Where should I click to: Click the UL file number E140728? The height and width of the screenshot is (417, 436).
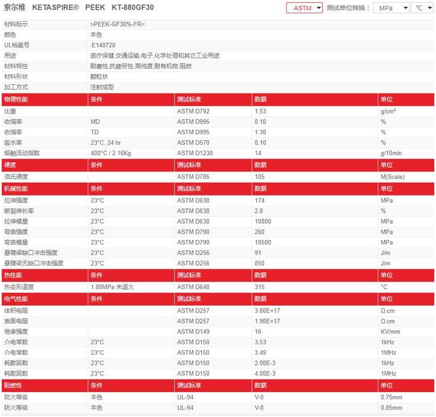(x=103, y=45)
